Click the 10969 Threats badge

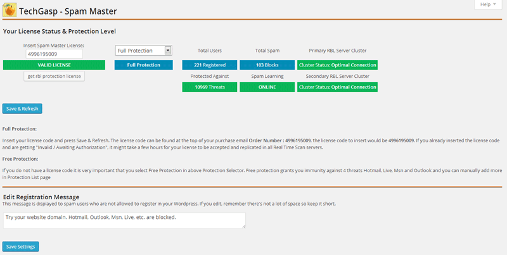(210, 87)
